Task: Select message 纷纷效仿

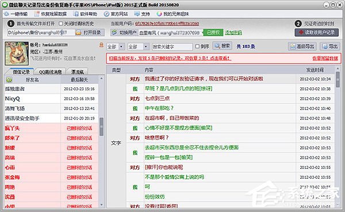Action: point(155,196)
